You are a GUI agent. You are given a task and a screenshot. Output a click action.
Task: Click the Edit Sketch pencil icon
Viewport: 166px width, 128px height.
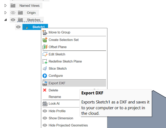click(x=45, y=54)
